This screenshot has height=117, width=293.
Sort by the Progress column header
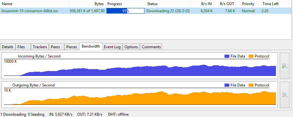(x=125, y=4)
